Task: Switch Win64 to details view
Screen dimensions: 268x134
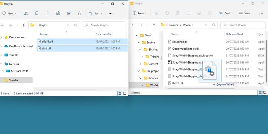Action: click(260, 92)
